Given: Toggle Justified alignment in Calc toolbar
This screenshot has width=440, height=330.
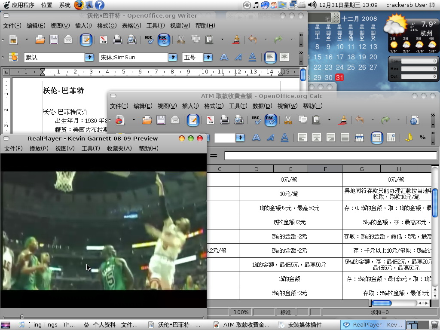Looking at the screenshot, I should click(345, 137).
